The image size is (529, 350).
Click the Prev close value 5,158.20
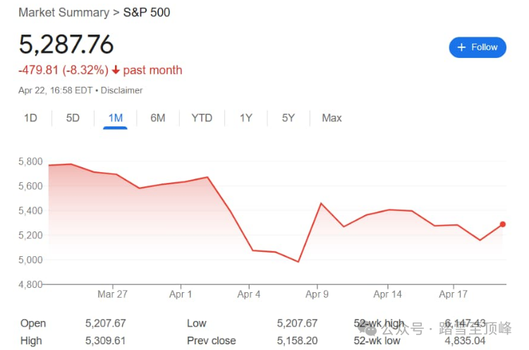pyautogui.click(x=298, y=341)
